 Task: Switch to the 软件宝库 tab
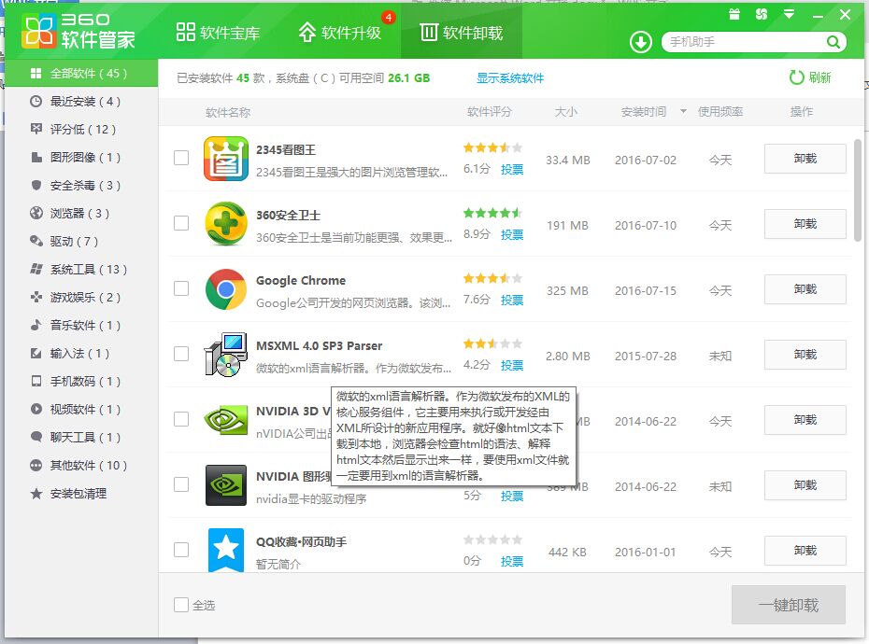(x=217, y=31)
